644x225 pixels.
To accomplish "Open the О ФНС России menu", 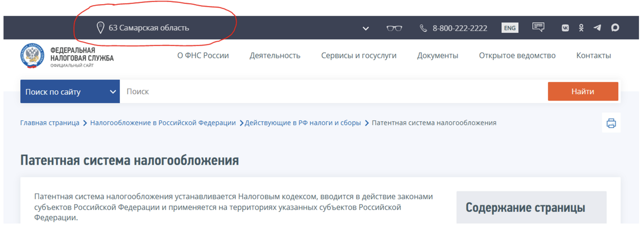I will click(x=203, y=55).
